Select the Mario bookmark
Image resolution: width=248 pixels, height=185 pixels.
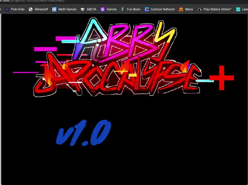pos(186,9)
